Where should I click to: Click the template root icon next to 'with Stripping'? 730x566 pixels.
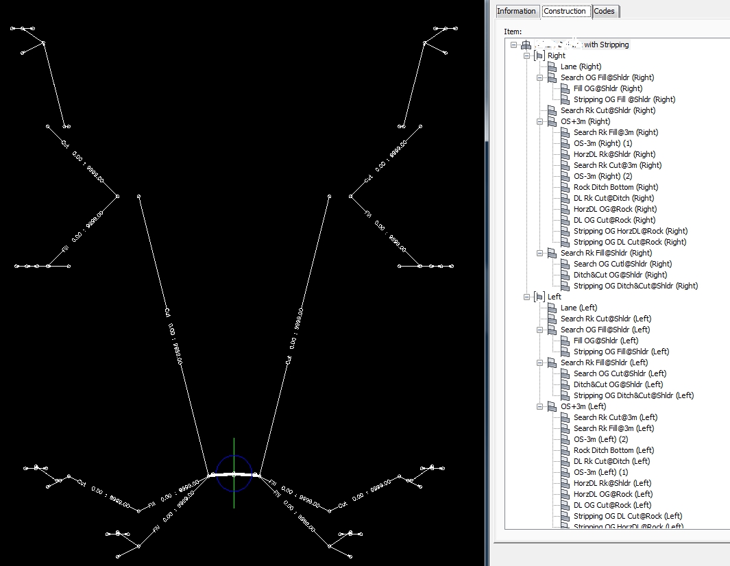point(526,44)
